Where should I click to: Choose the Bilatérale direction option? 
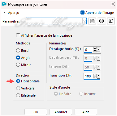point(18,95)
